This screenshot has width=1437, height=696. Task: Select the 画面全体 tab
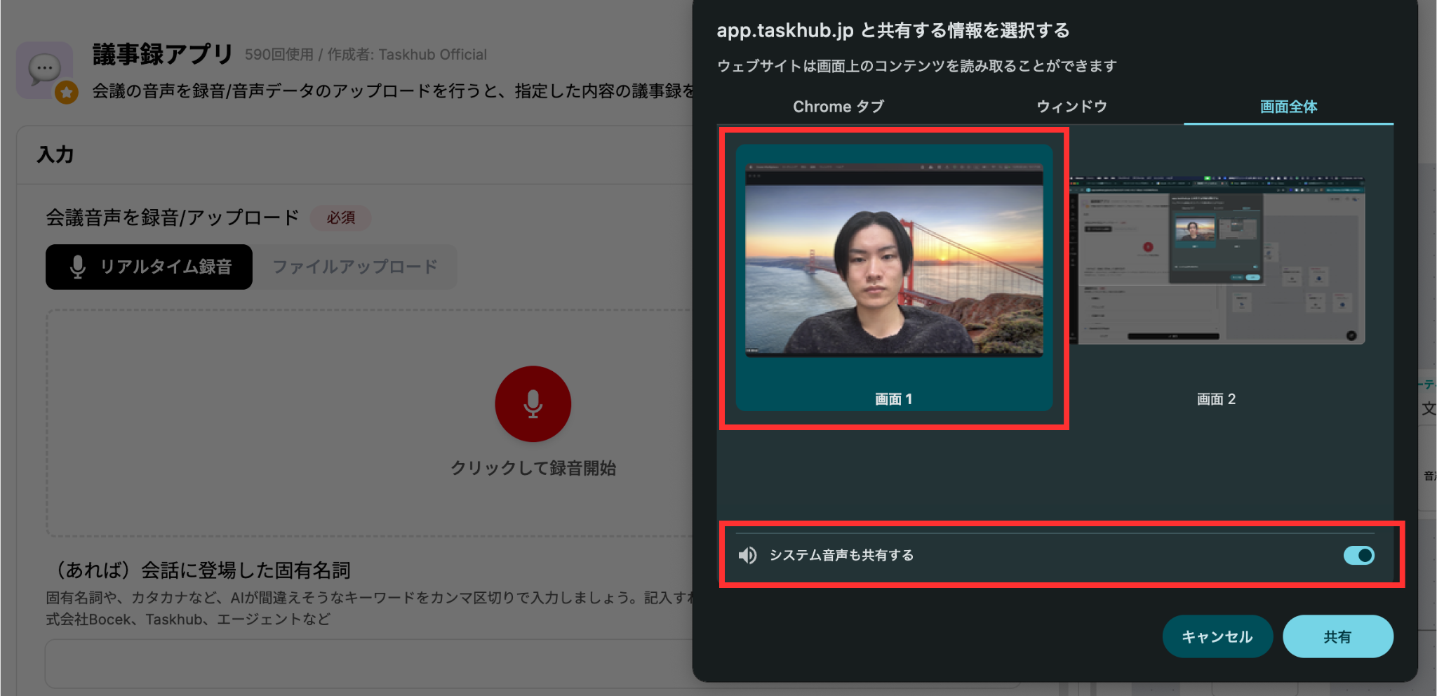tap(1288, 107)
